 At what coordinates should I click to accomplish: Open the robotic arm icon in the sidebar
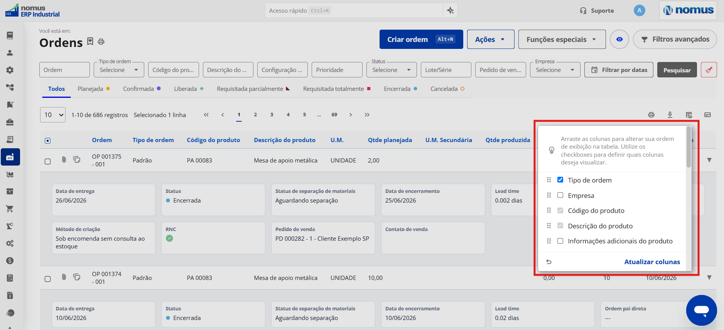tap(10, 226)
